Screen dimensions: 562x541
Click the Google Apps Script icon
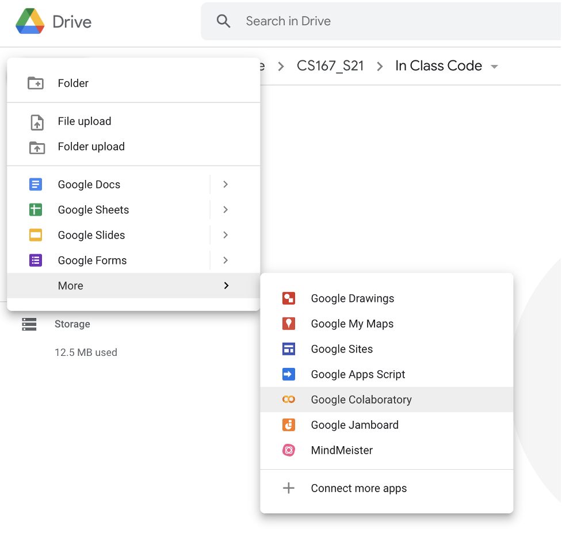[x=289, y=374]
